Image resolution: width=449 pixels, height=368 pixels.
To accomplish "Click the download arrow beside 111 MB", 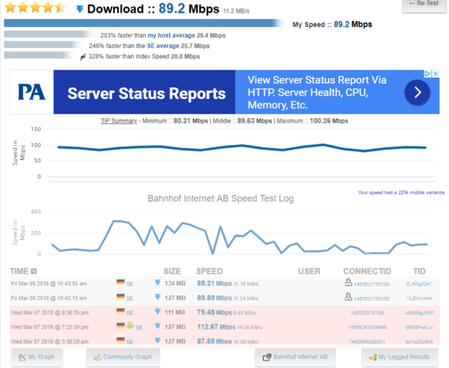I will click(157, 312).
